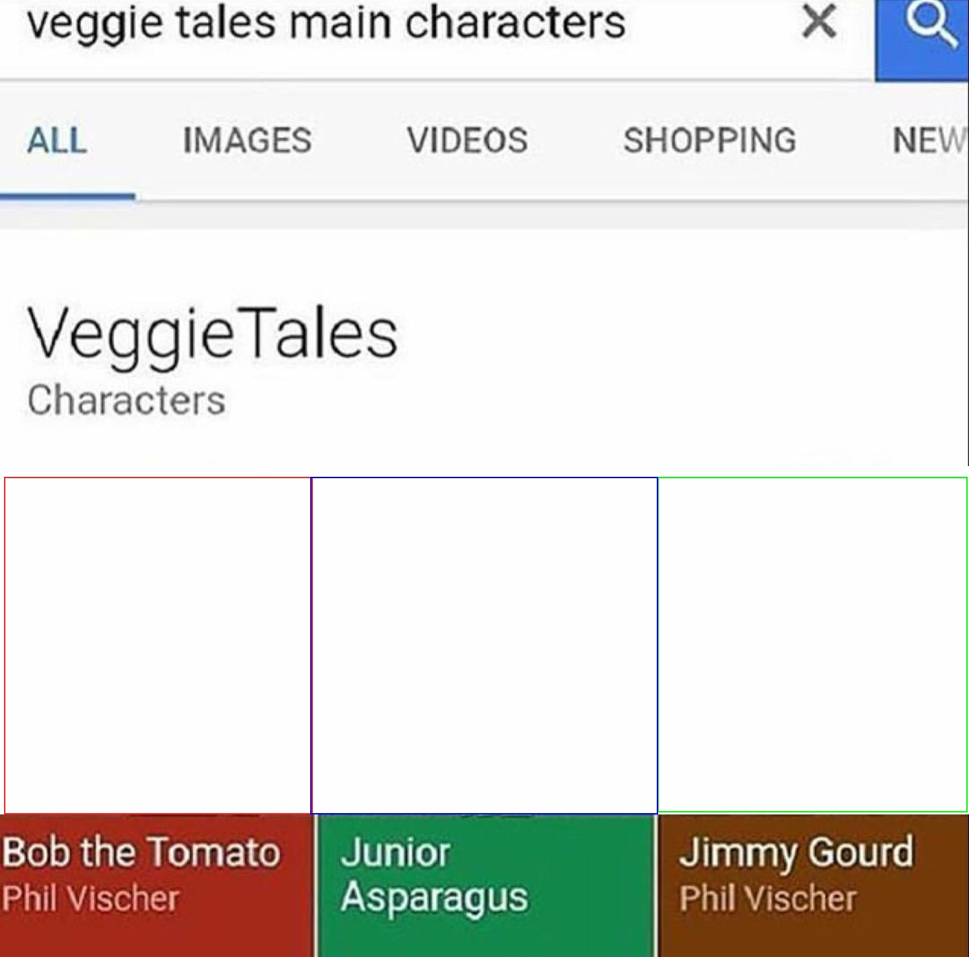Screen dimensions: 969x957
Task: Click the Characters subtitle
Action: click(x=127, y=401)
